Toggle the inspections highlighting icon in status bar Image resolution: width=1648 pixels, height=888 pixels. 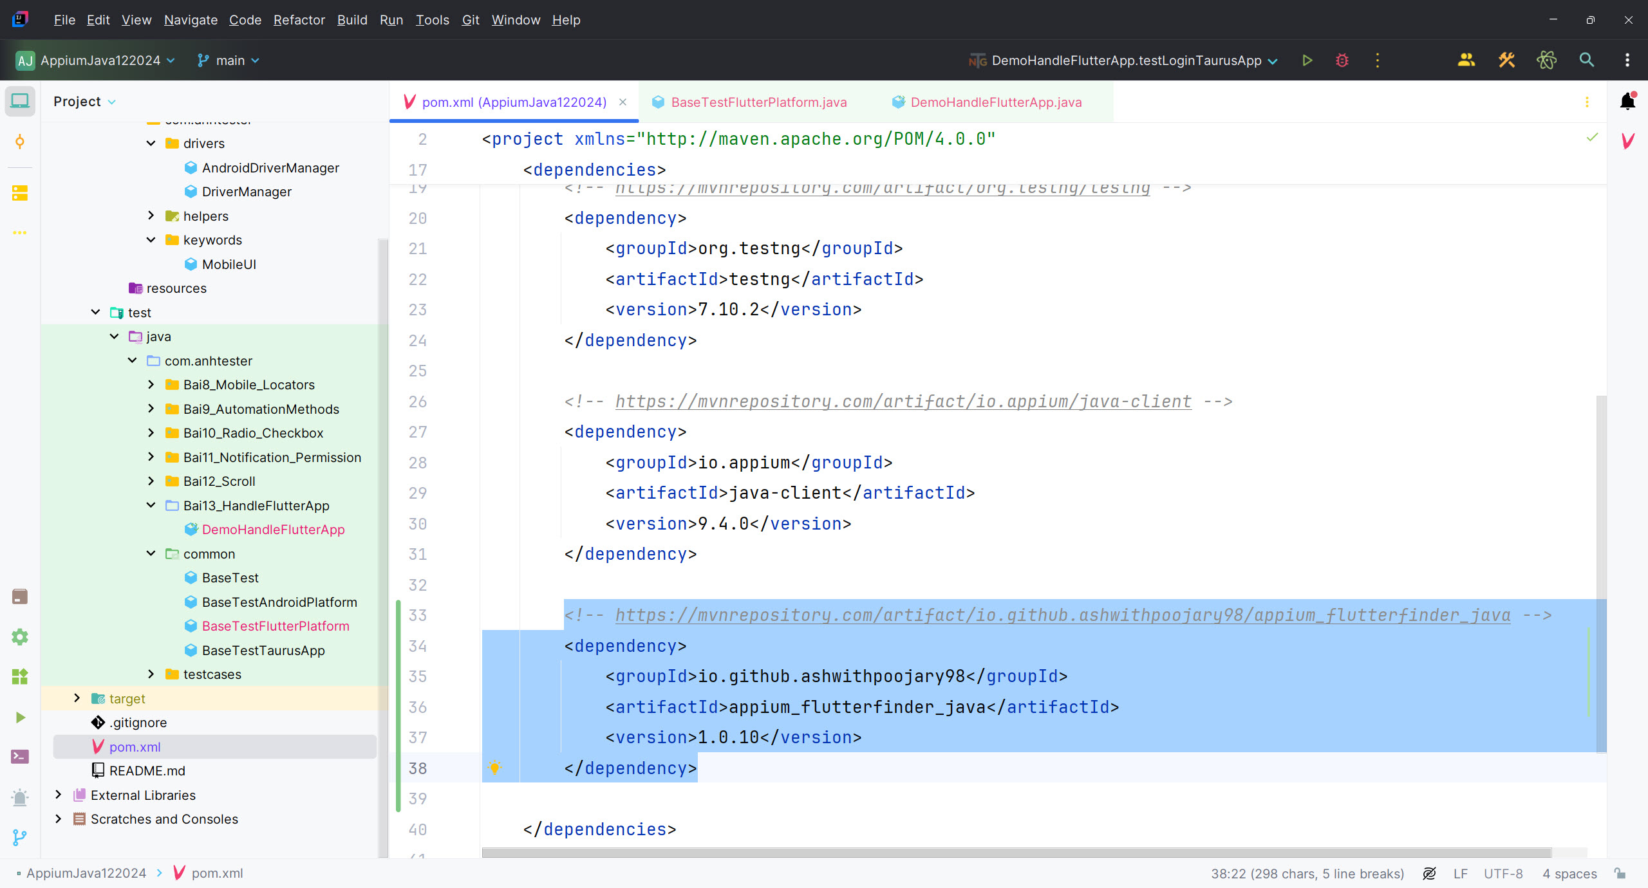pyautogui.click(x=1428, y=873)
